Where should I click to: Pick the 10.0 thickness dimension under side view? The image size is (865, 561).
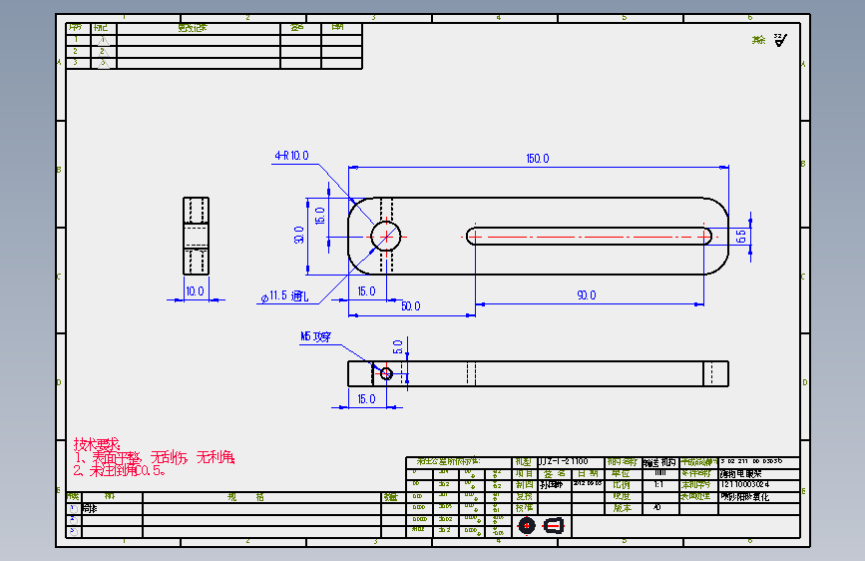click(195, 291)
